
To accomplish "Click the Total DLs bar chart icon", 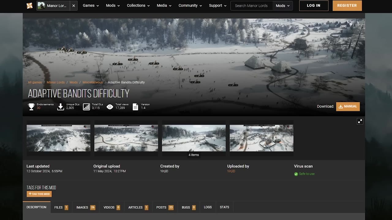I will 86,107.
